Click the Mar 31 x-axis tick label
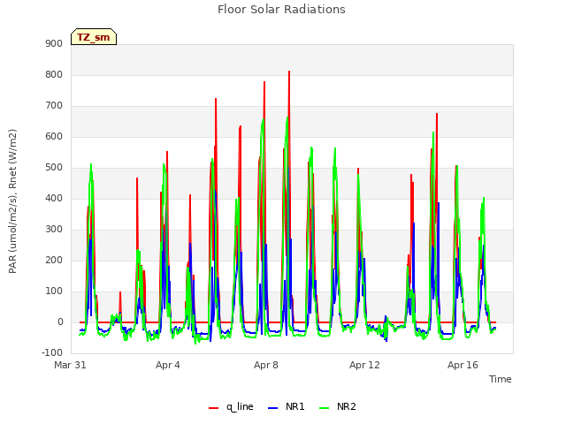The image size is (566, 424). click(70, 365)
